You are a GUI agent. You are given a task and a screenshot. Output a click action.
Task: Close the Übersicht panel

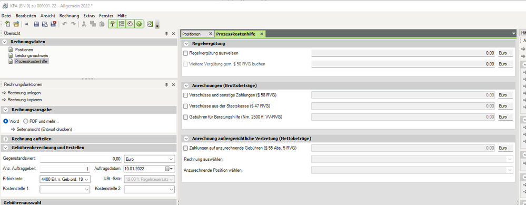(x=173, y=34)
